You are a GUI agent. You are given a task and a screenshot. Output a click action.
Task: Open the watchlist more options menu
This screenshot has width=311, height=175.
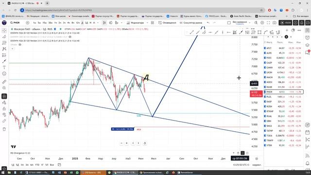point(299,30)
